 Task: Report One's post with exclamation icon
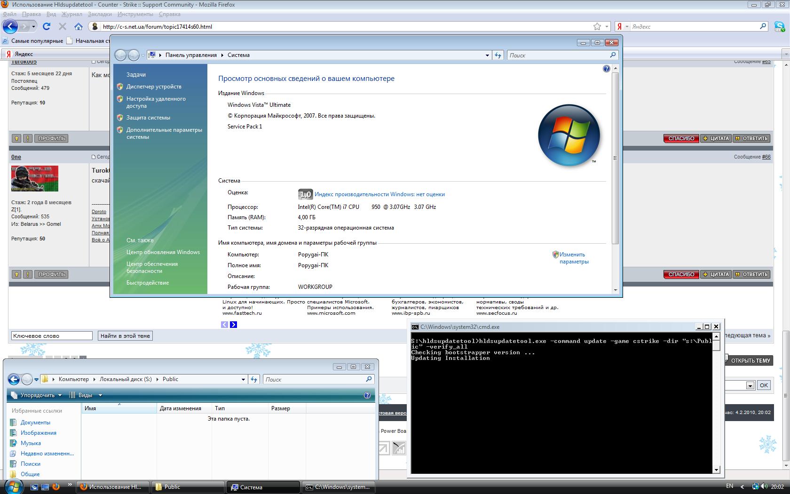(x=27, y=274)
